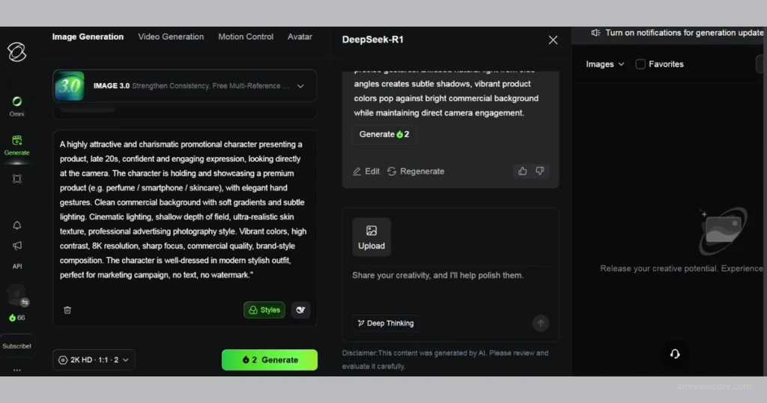Screen dimensions: 767x403
Task: Click the headset support icon
Action: tap(674, 354)
